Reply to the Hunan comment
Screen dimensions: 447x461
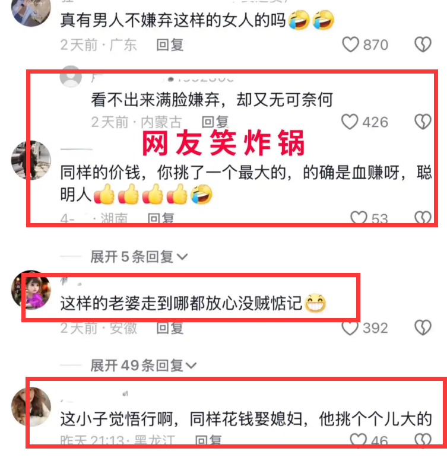(160, 218)
